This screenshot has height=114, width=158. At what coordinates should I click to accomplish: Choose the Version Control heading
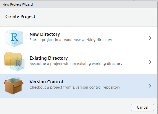[46, 82]
